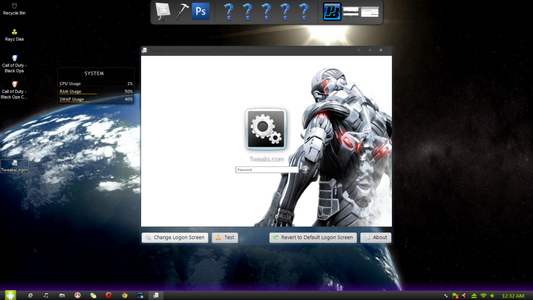Click the volume speaker icon in tray
The image size is (533, 300).
click(x=492, y=295)
